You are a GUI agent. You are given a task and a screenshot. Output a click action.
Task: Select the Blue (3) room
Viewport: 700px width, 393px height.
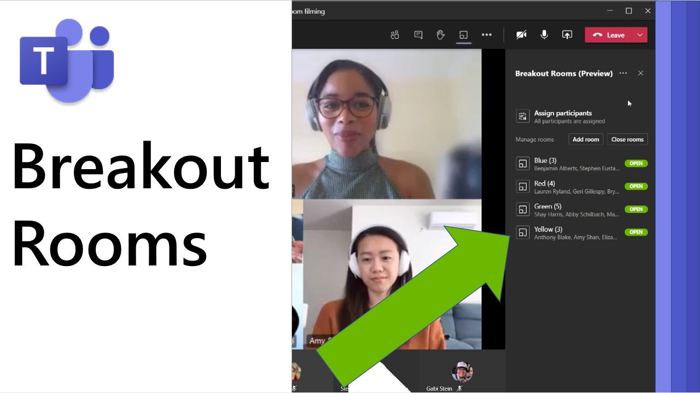click(581, 164)
